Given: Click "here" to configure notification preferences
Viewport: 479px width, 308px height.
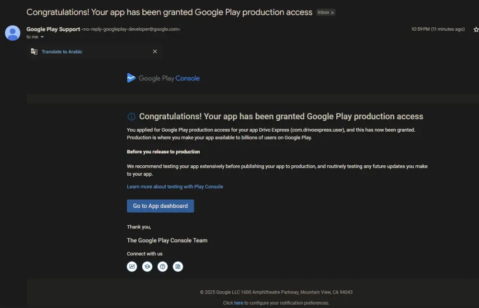Looking at the screenshot, I should pyautogui.click(x=239, y=303).
